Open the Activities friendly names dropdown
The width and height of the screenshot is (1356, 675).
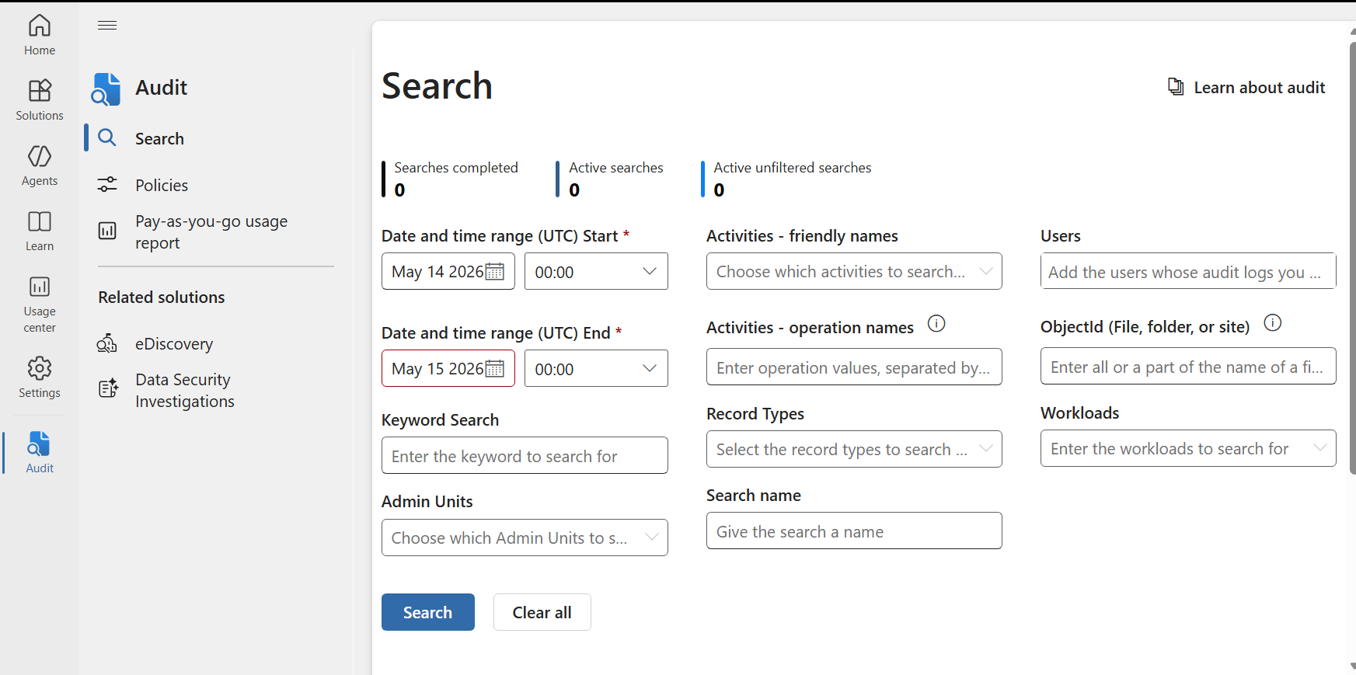tap(854, 272)
